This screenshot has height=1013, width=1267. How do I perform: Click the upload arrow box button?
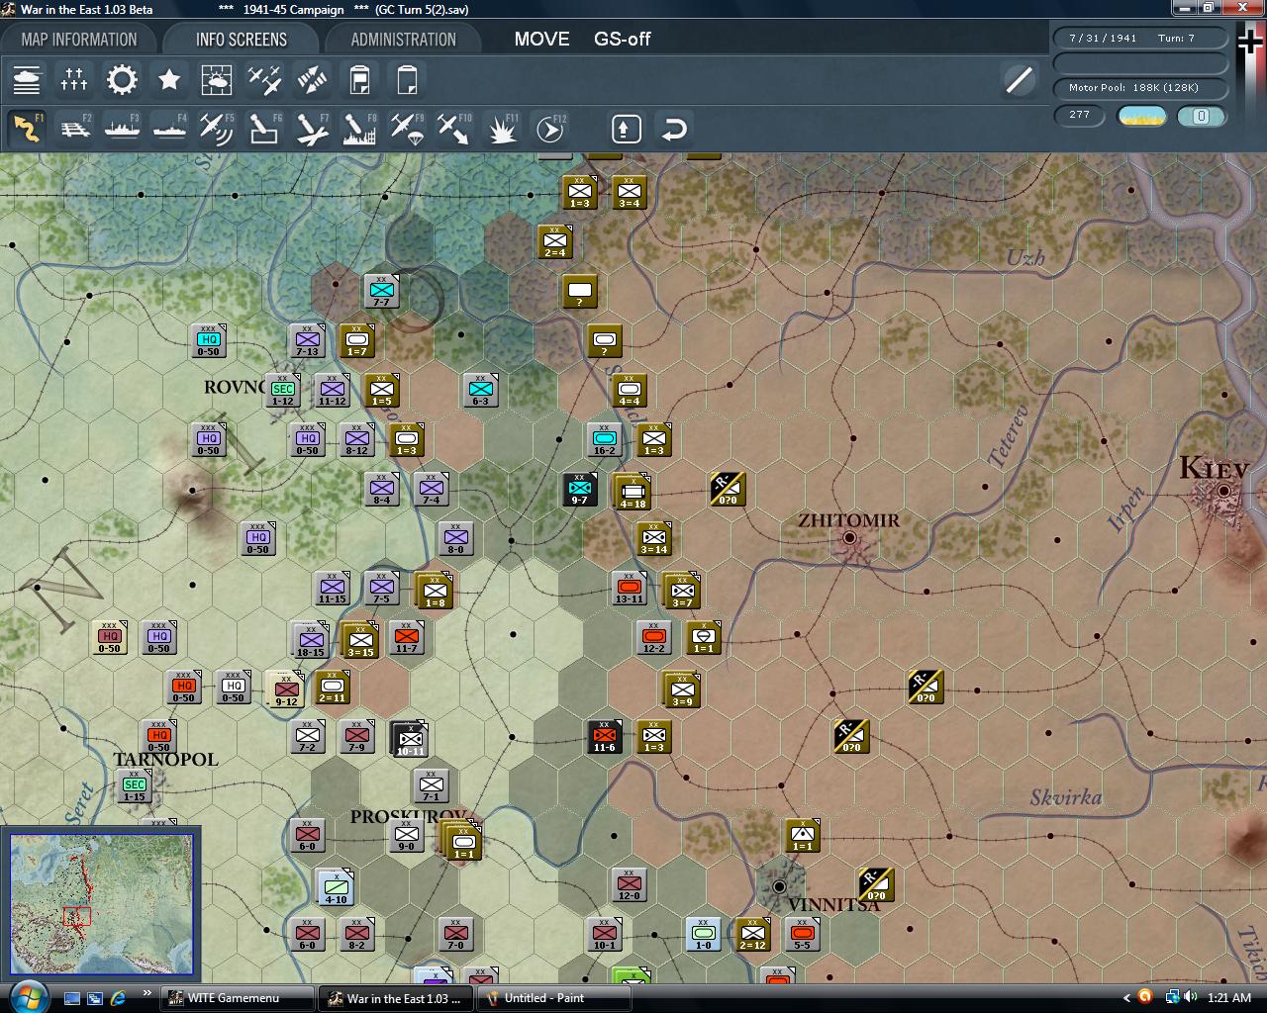coord(626,129)
